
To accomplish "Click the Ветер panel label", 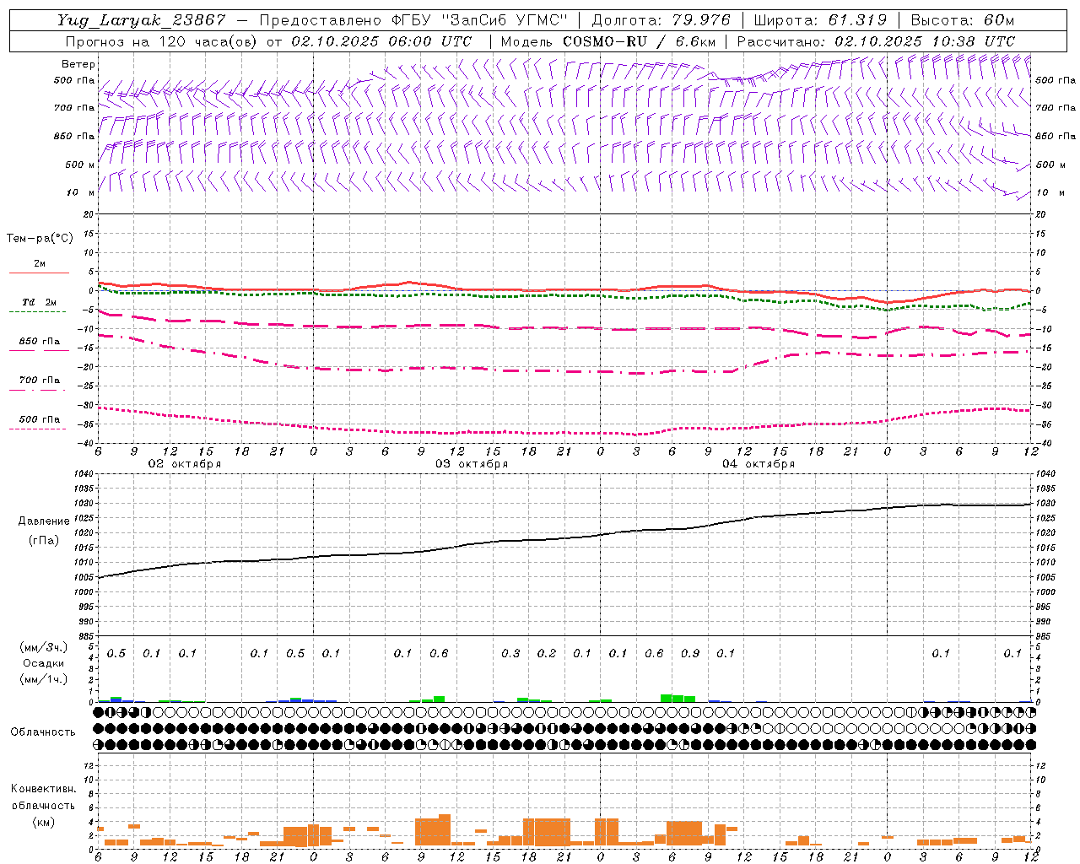I will pos(78,64).
